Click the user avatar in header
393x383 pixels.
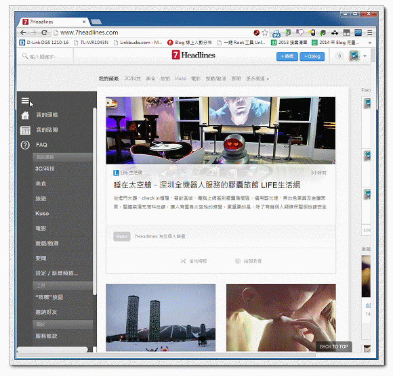[354, 55]
